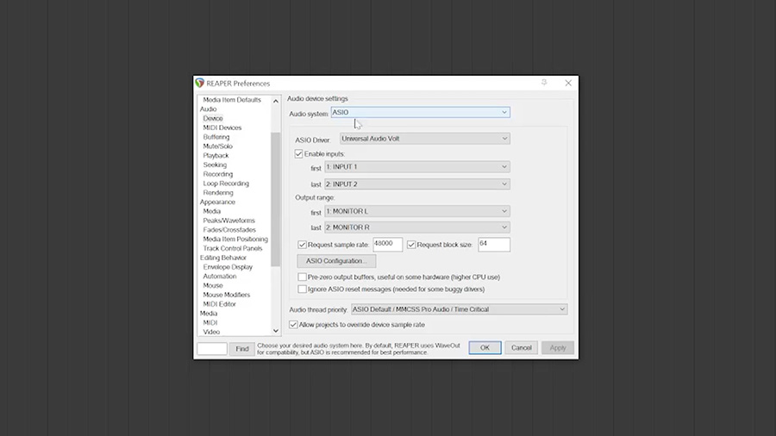Enable Ignore ASIO reset messages option
Image resolution: width=776 pixels, height=436 pixels.
tap(302, 289)
